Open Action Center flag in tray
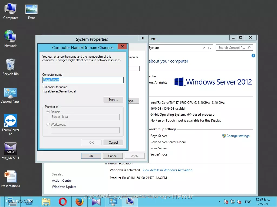Image resolution: width=277 pixels, height=207 pixels. coord(226,202)
